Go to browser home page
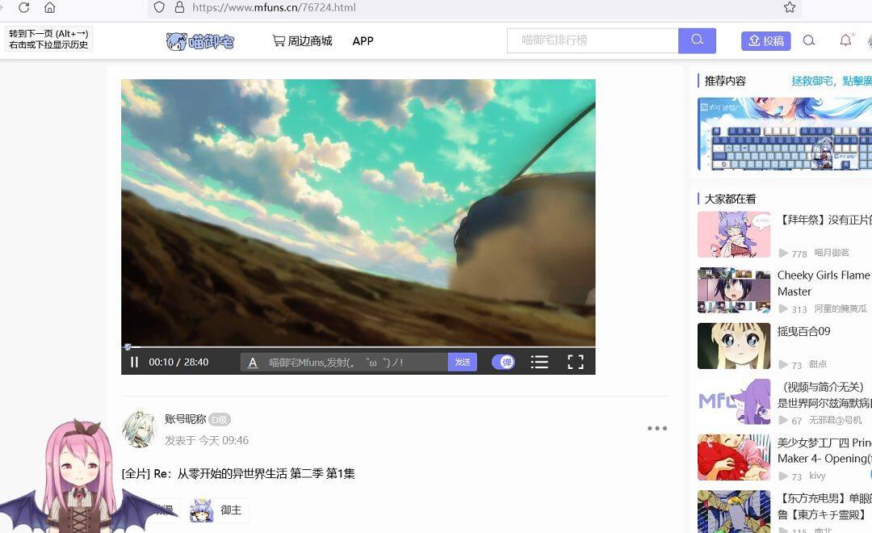 [50, 7]
